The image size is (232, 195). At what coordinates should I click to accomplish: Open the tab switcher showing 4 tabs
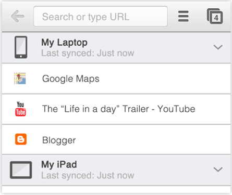coord(215,17)
